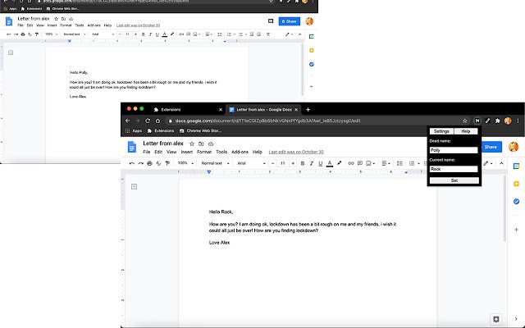This screenshot has height=328, width=525.
Task: Click spelling and grammar check in front toolbar
Action: (x=158, y=163)
